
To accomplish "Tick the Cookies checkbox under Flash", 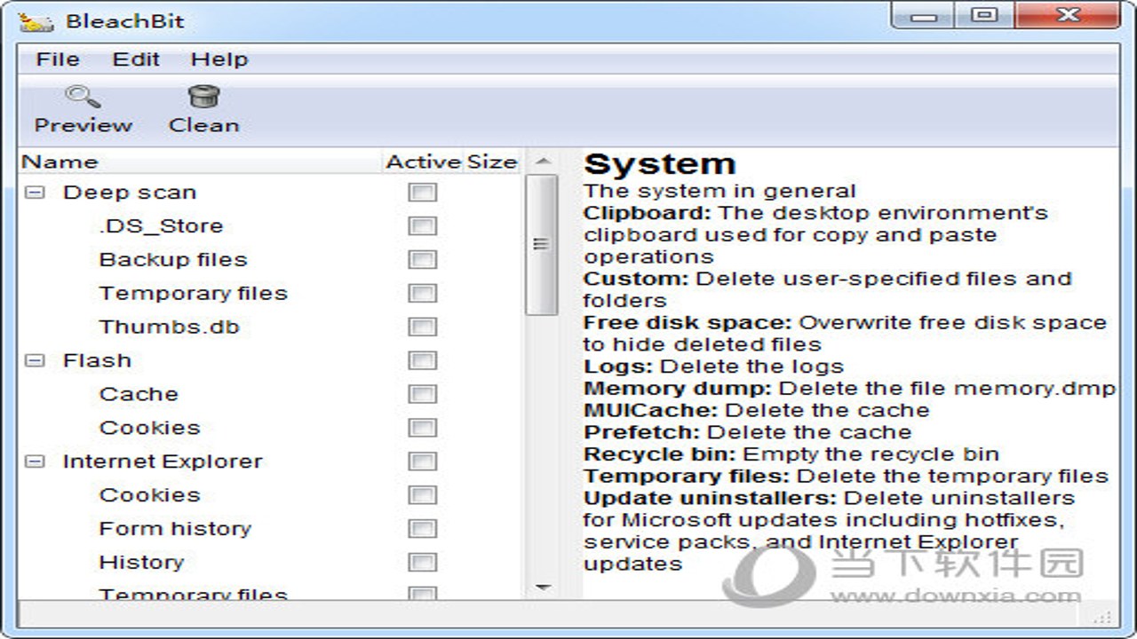I will click(x=423, y=428).
